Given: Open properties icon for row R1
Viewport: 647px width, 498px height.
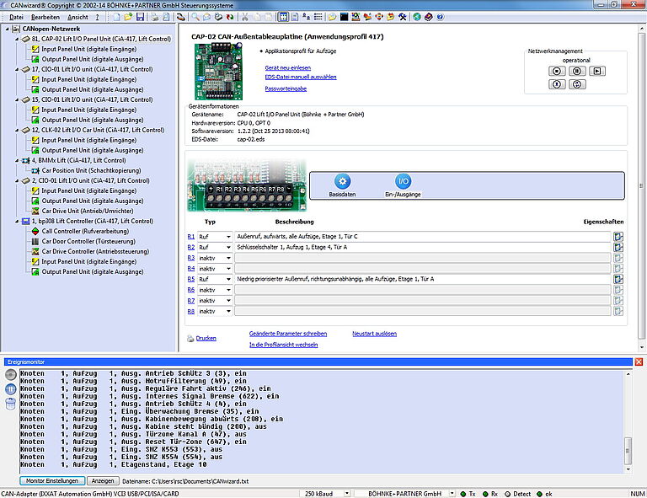Looking at the screenshot, I should (618, 237).
